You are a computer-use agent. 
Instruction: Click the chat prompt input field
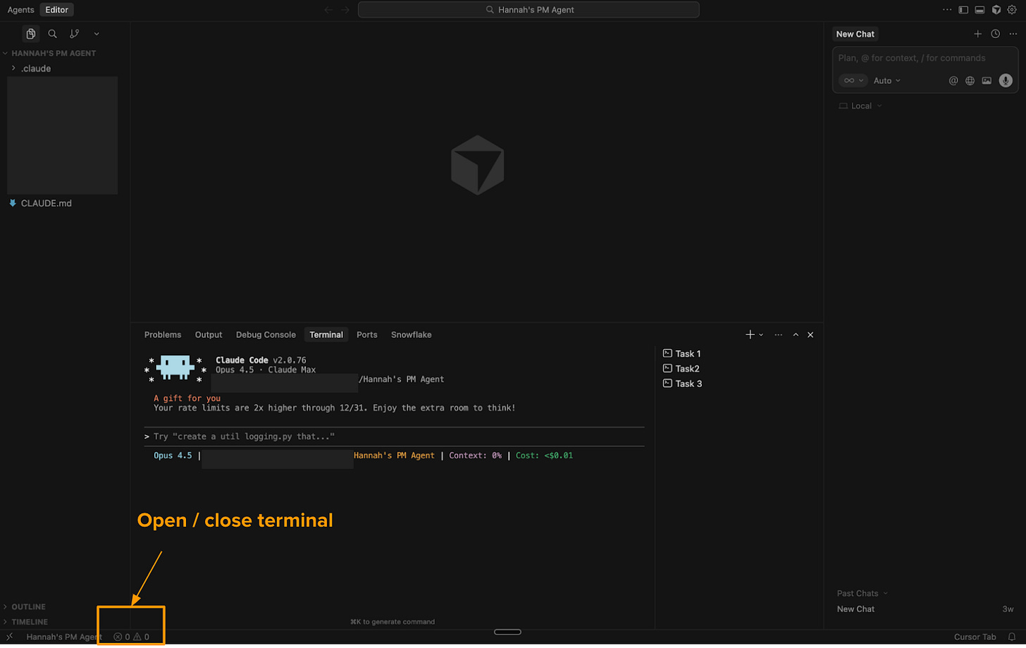(925, 59)
